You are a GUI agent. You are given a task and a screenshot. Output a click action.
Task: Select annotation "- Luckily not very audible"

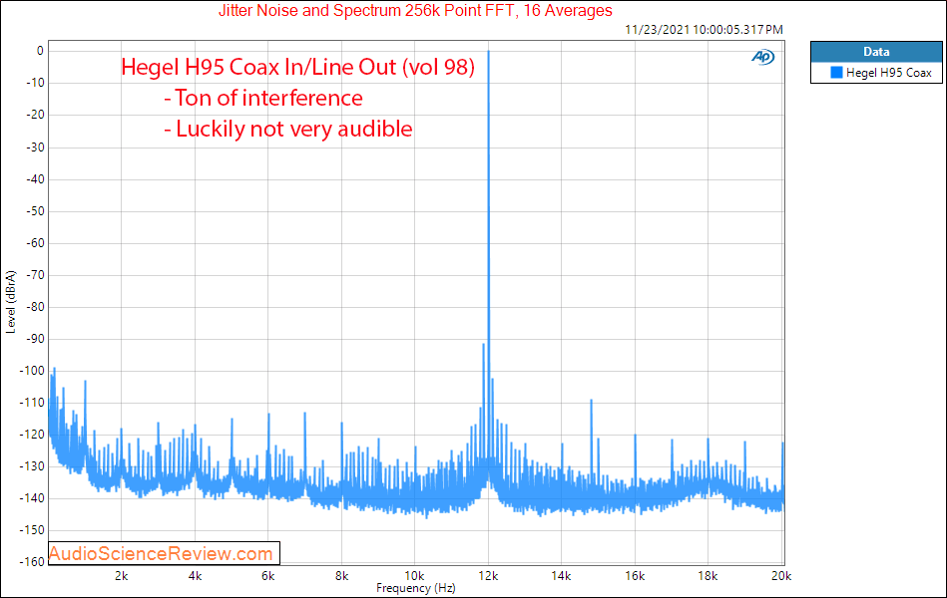tap(288, 130)
